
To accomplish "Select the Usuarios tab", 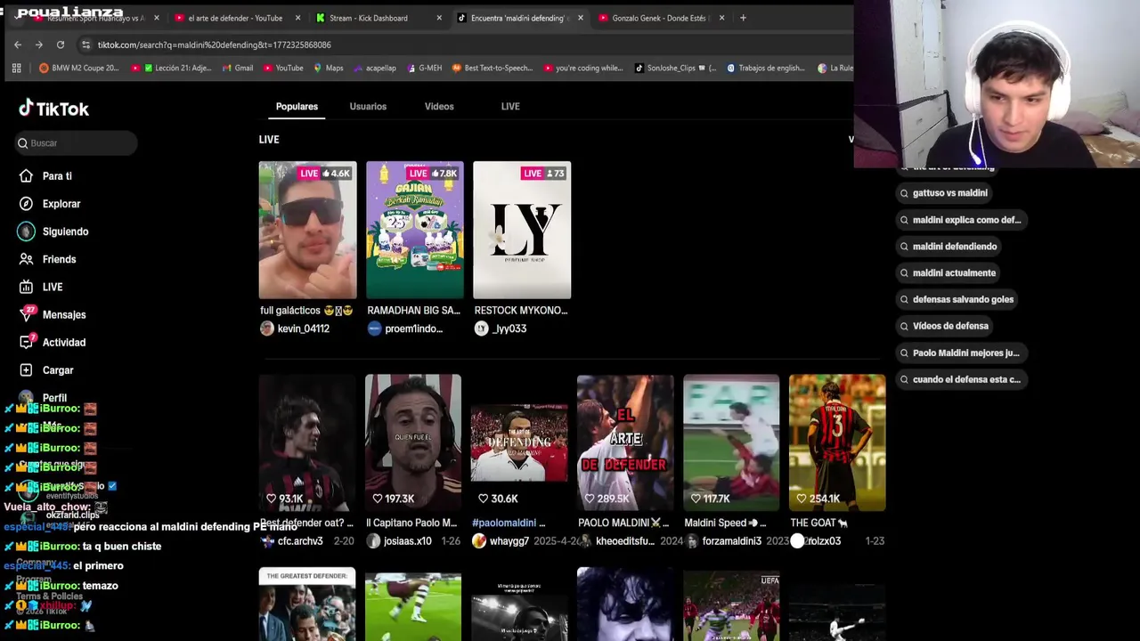I will pos(368,107).
